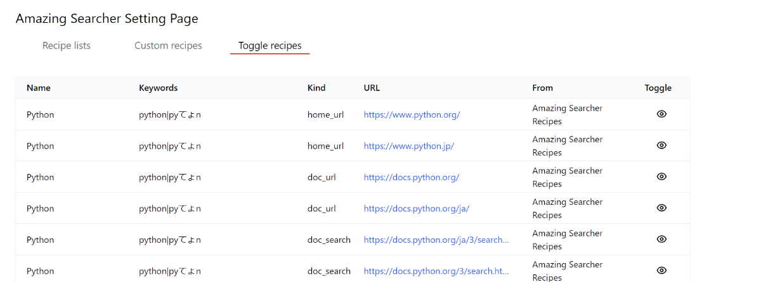Toggle eye icon for the www.python.jp recipe
Viewport: 761px width, 282px height.
[661, 145]
